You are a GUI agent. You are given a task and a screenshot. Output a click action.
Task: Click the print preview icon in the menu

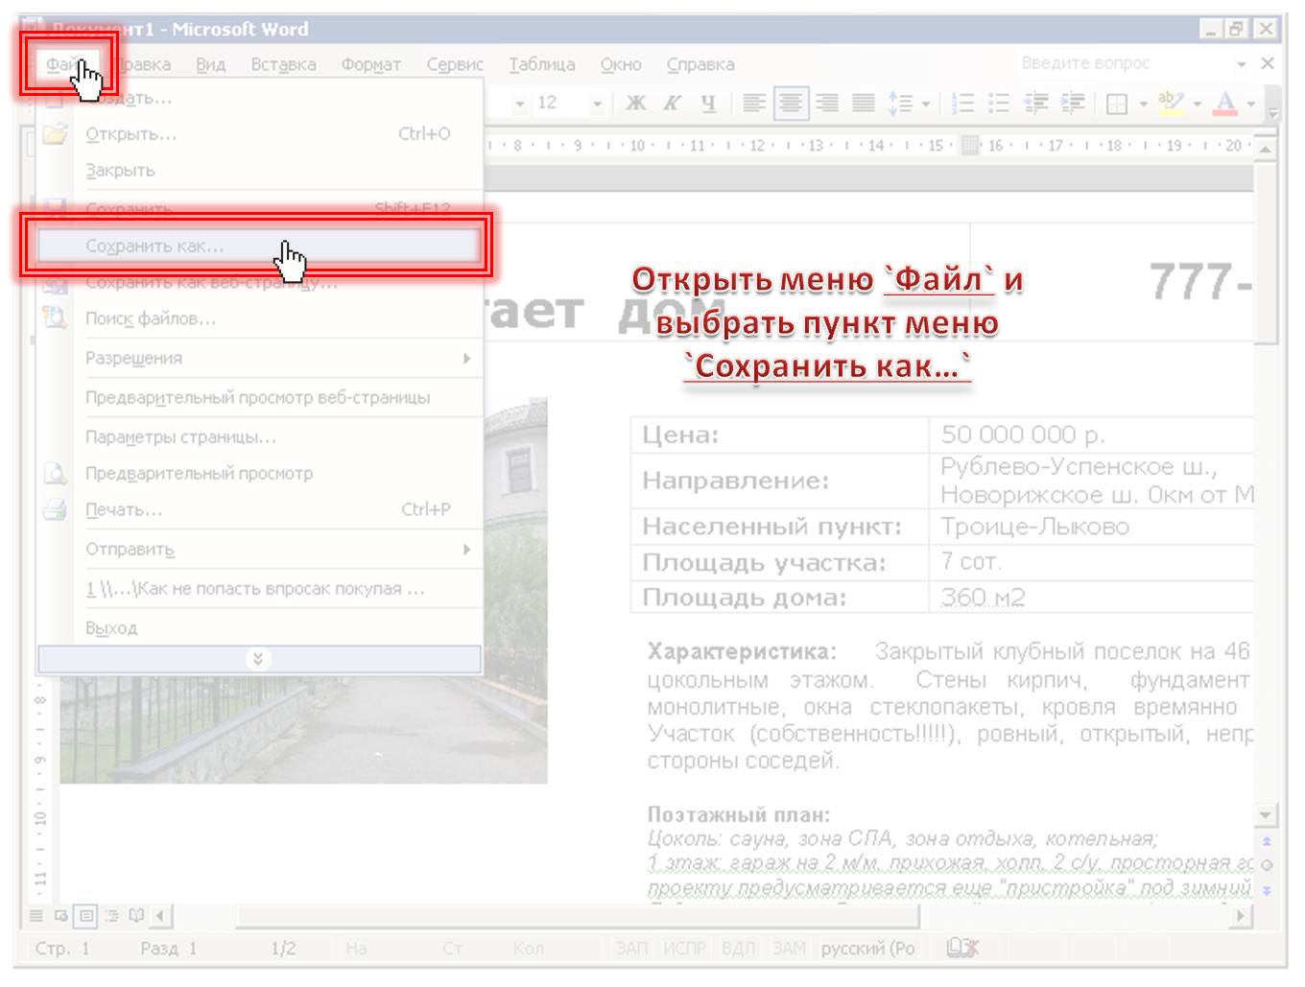pyautogui.click(x=55, y=473)
